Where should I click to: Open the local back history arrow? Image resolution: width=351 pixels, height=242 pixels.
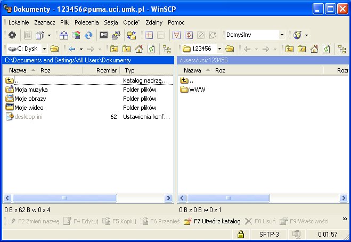[81, 49]
